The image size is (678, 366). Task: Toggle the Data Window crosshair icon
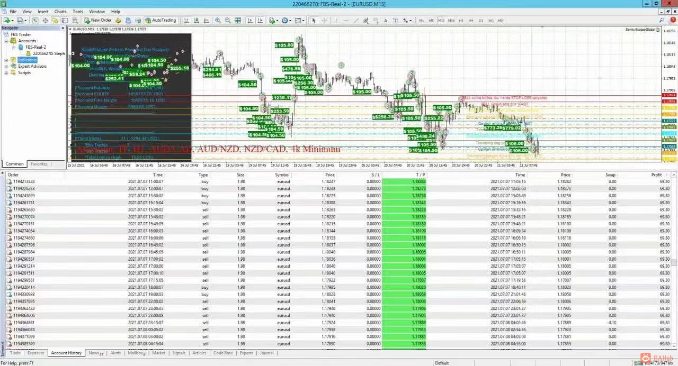pyautogui.click(x=45, y=20)
